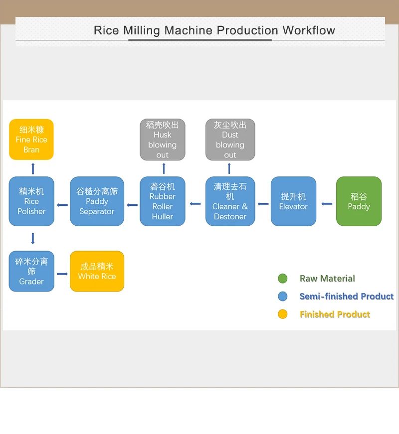Click the green Raw Material legend dot

point(283,279)
